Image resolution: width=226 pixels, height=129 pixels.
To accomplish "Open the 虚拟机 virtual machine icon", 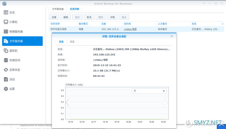I will pyautogui.click(x=6, y=51).
